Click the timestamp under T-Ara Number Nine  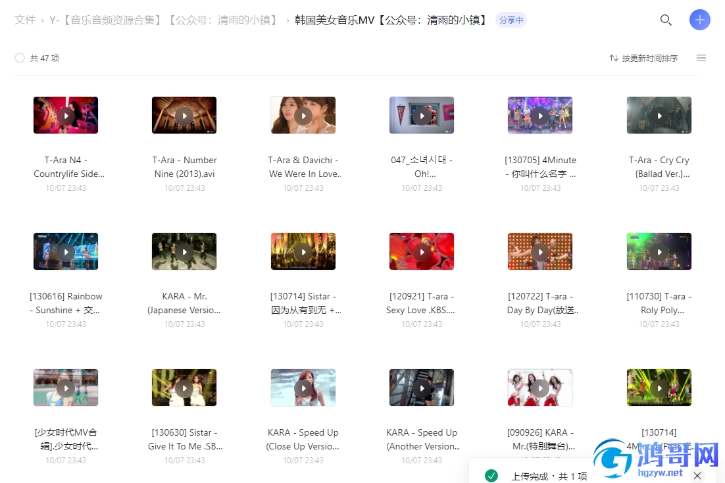[x=184, y=188]
